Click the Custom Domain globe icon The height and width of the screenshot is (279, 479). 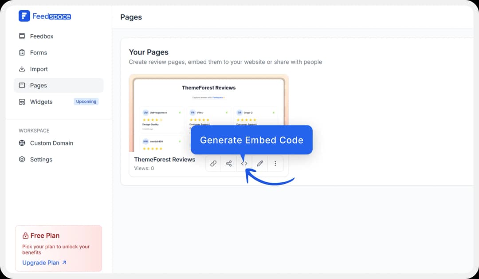[x=22, y=143]
